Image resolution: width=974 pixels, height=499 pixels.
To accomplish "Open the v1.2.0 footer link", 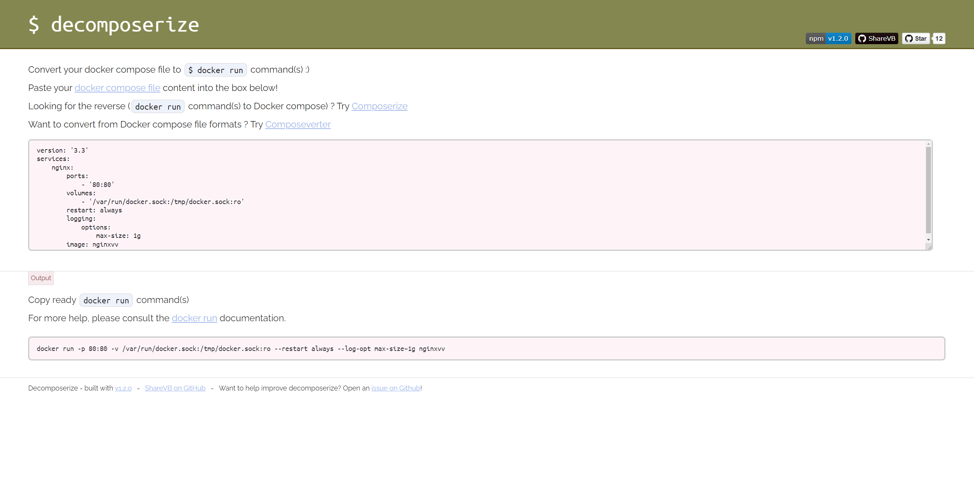I will [x=123, y=388].
